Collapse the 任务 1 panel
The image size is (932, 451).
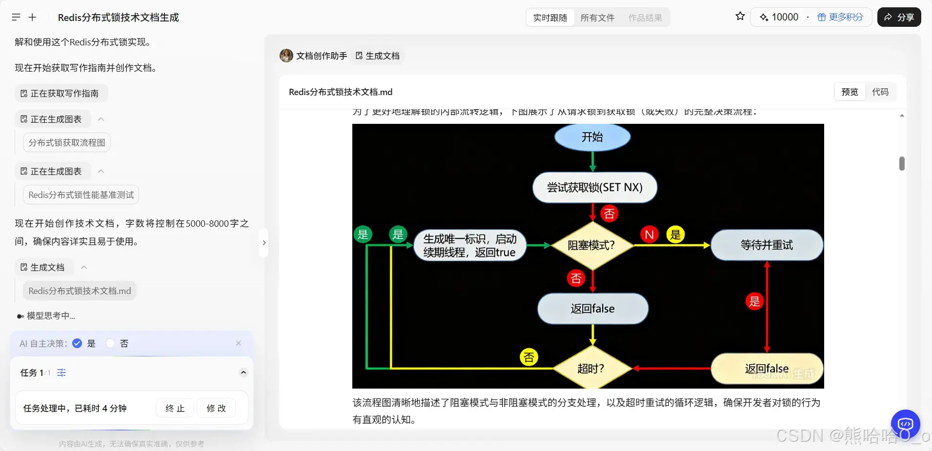coord(243,373)
